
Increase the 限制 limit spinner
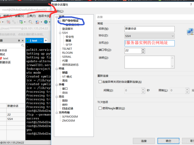pos(187,89)
